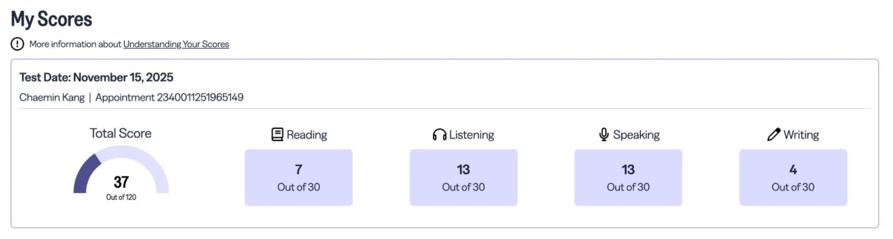Click the Total Score label
Image resolution: width=893 pixels, height=239 pixels.
[121, 133]
